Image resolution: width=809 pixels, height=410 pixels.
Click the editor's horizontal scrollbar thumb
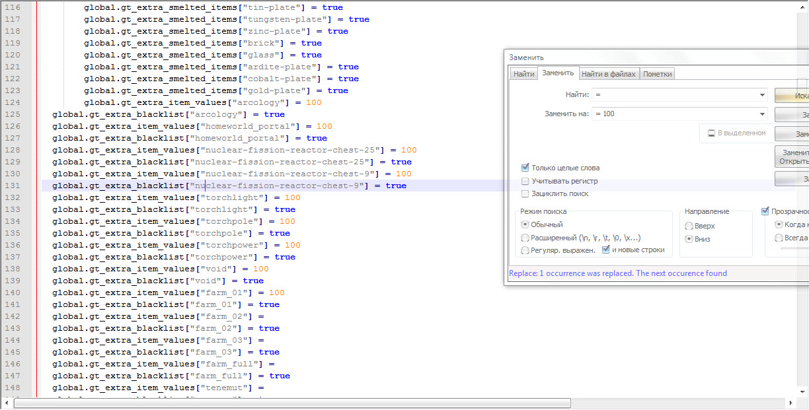(x=292, y=403)
